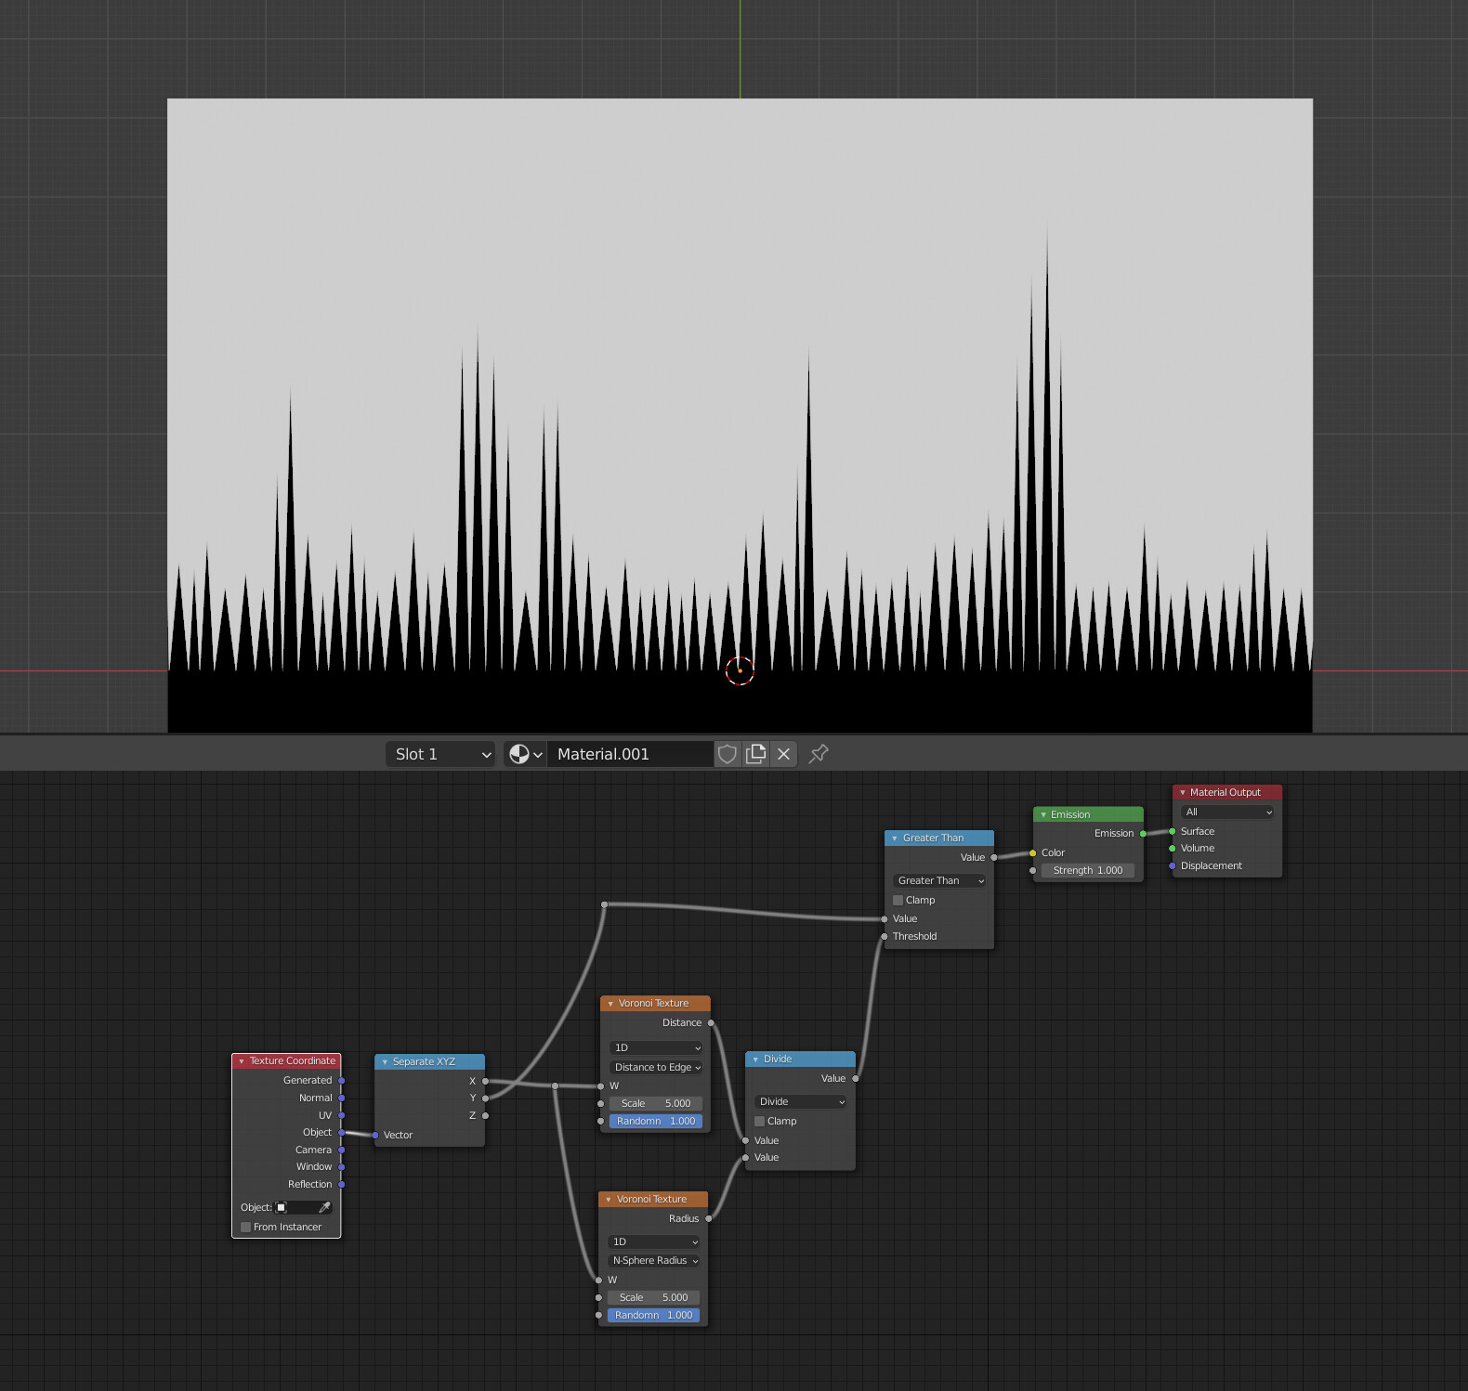Screen dimensions: 1468x1391
Task: Click the Randomness slider under Distance to Edge
Action: coord(656,1121)
